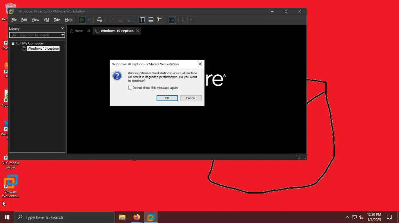Toggle the thumbnail bar view icon
Screen dimensions: 399x223
(151, 20)
